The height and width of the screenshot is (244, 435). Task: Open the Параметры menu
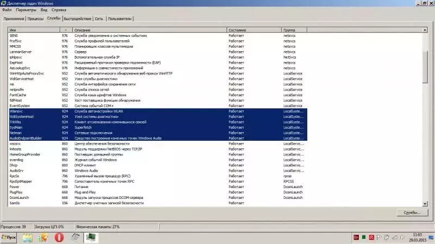coord(26,10)
